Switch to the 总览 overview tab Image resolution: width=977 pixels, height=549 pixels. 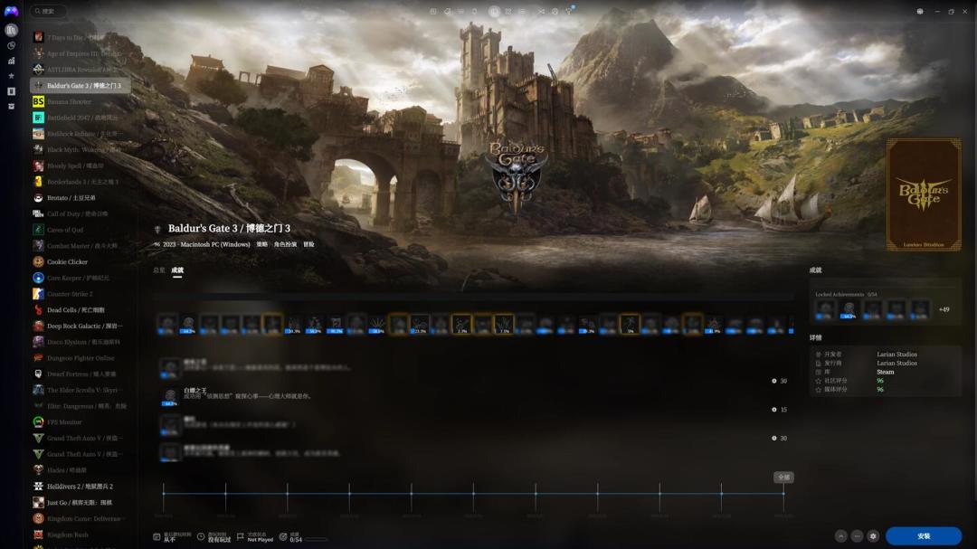159,270
